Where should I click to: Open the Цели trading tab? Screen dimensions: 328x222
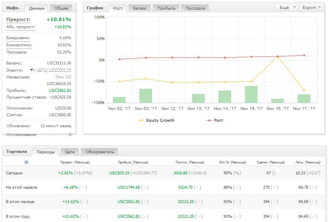69,152
